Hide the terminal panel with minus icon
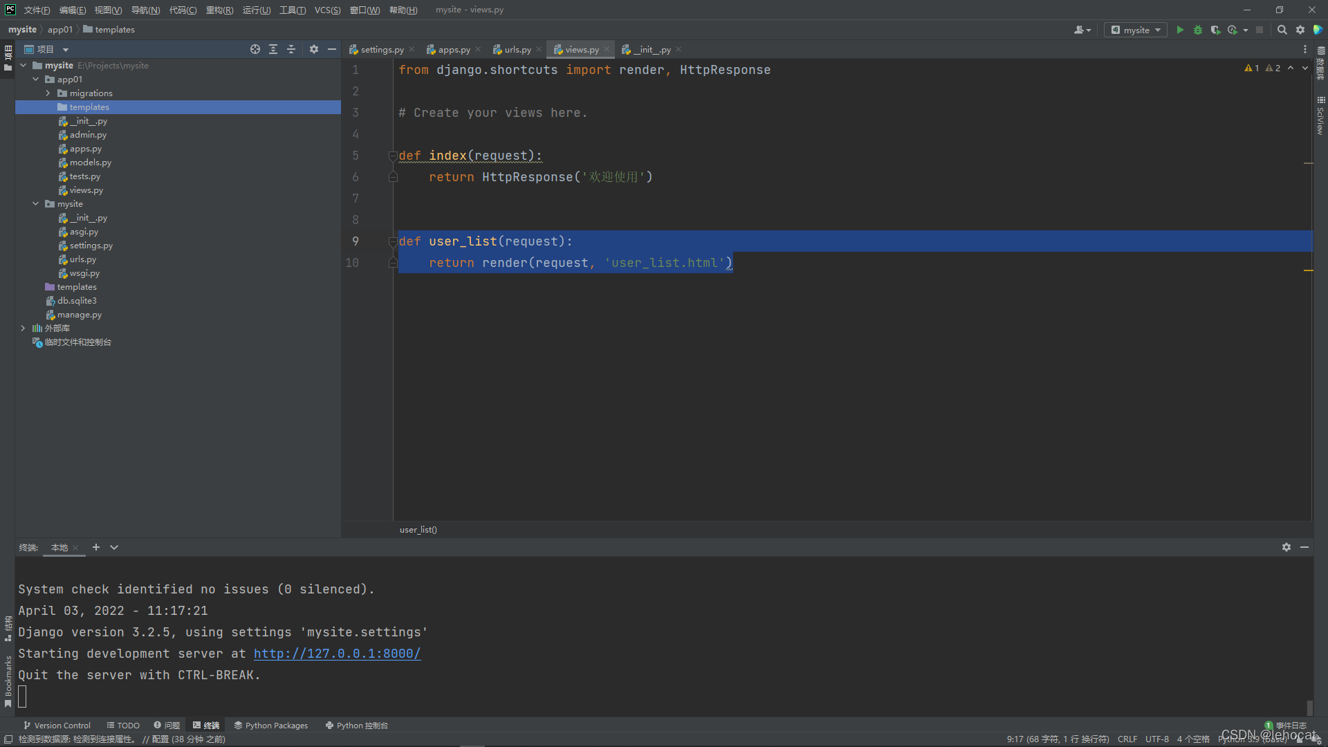The height and width of the screenshot is (747, 1328). point(1304,547)
